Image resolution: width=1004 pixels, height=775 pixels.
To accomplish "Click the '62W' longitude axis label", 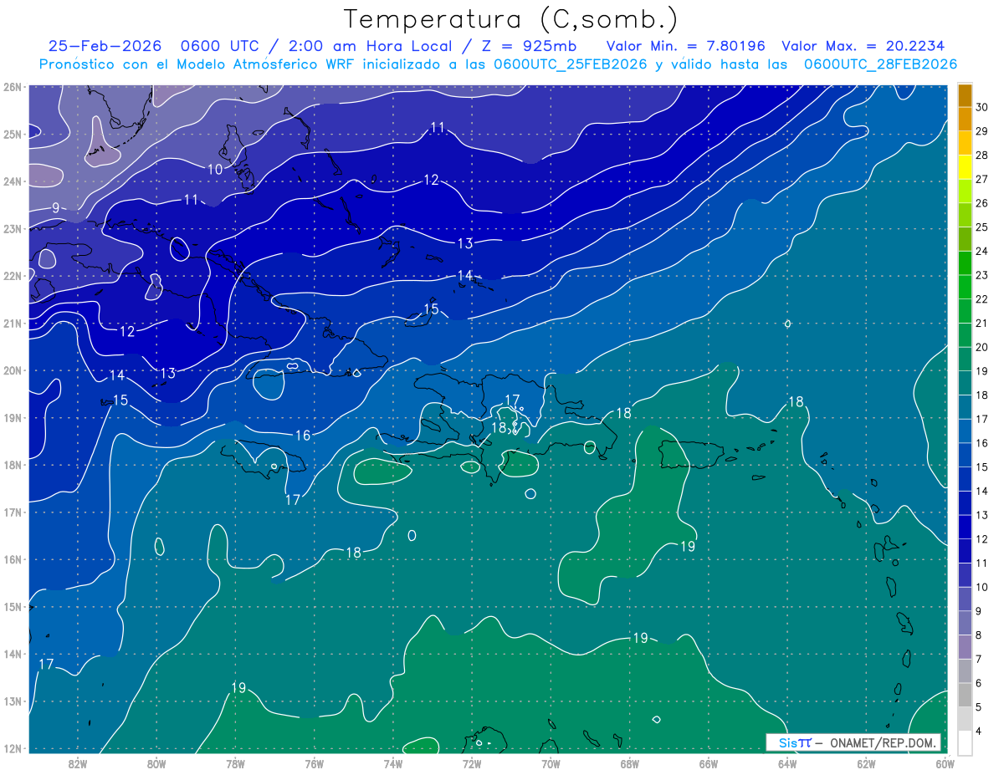I will pos(866,763).
